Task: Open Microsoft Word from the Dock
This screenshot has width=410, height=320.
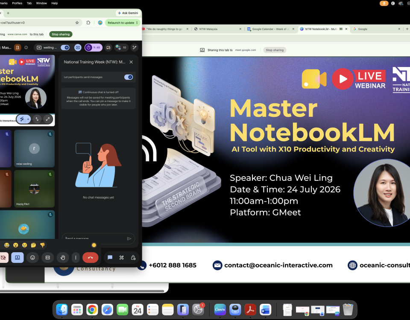Action: (x=265, y=310)
